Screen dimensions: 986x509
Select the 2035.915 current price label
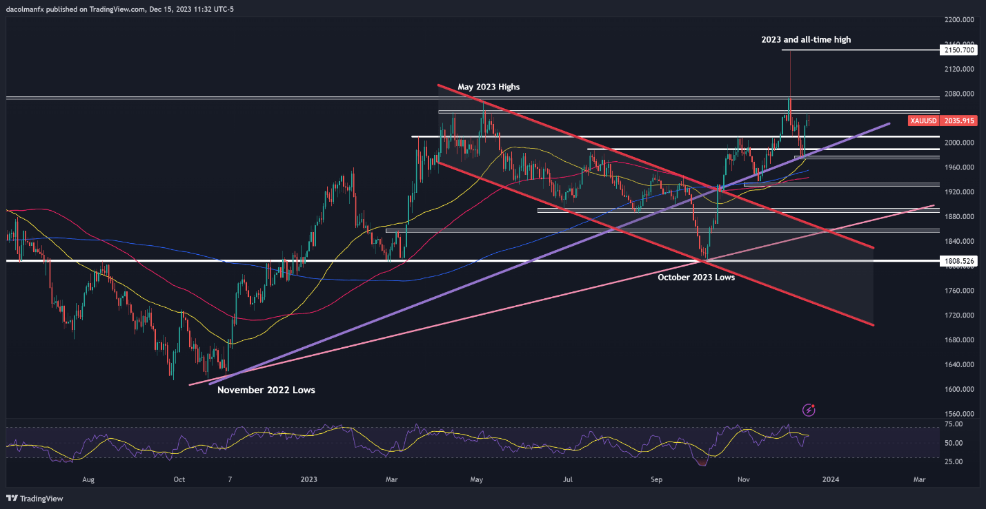pos(958,121)
